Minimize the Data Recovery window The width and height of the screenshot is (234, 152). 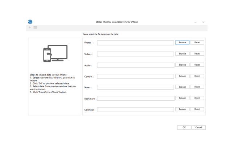pyautogui.click(x=195, y=22)
